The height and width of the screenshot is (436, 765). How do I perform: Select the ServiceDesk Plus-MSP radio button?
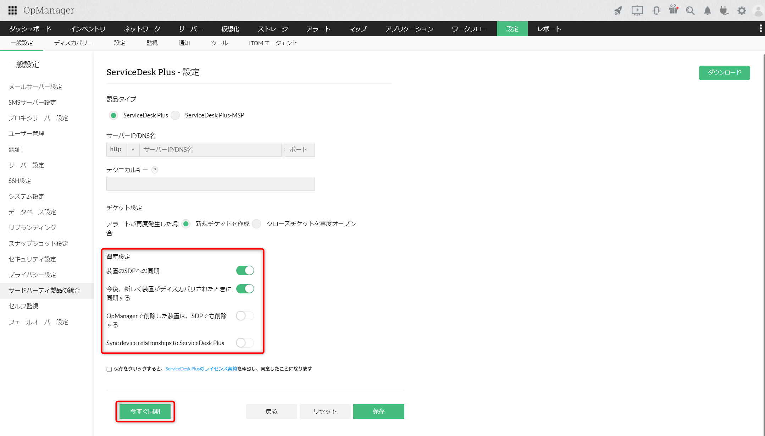[175, 115]
